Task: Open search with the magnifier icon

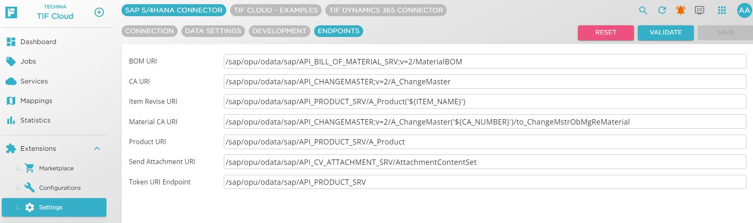Action: [x=643, y=11]
